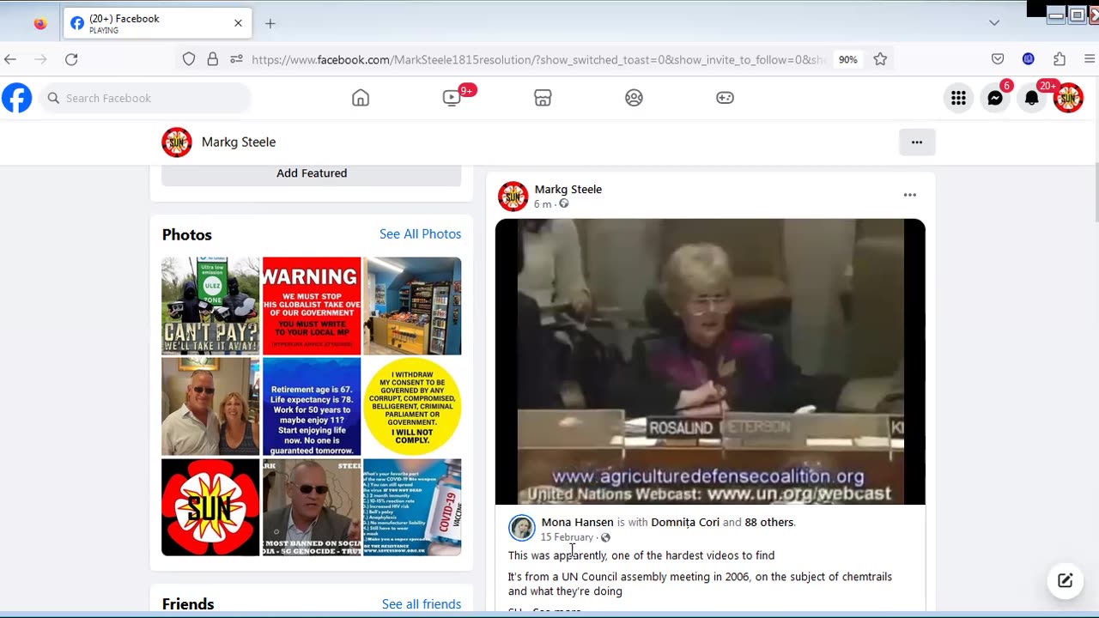Click the Facebook logo home icon
This screenshot has height=618, width=1099.
coord(16,98)
